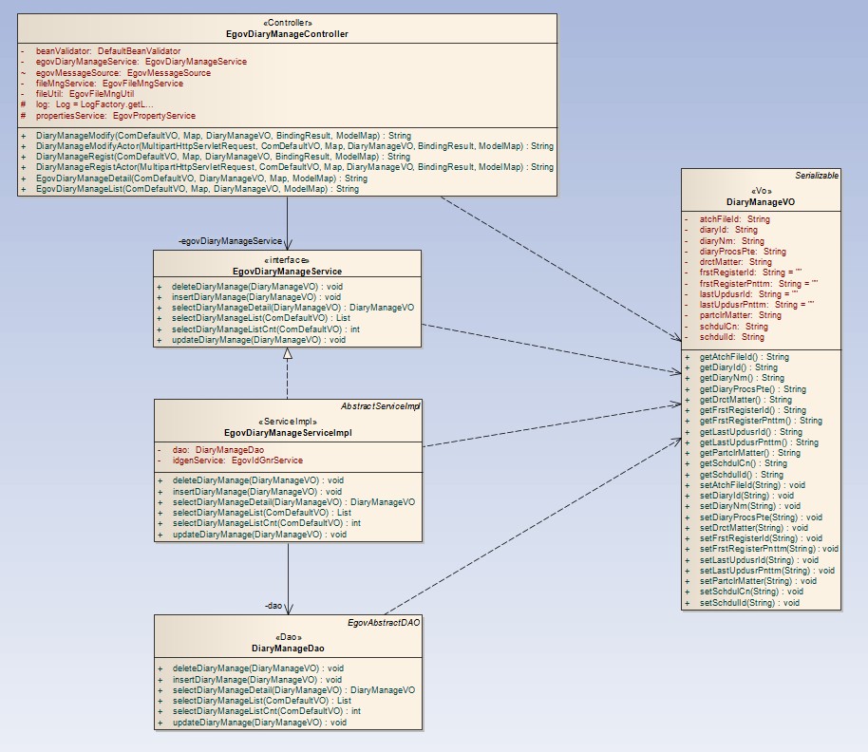Click the -egovDiaryManageService connector label

(x=231, y=241)
